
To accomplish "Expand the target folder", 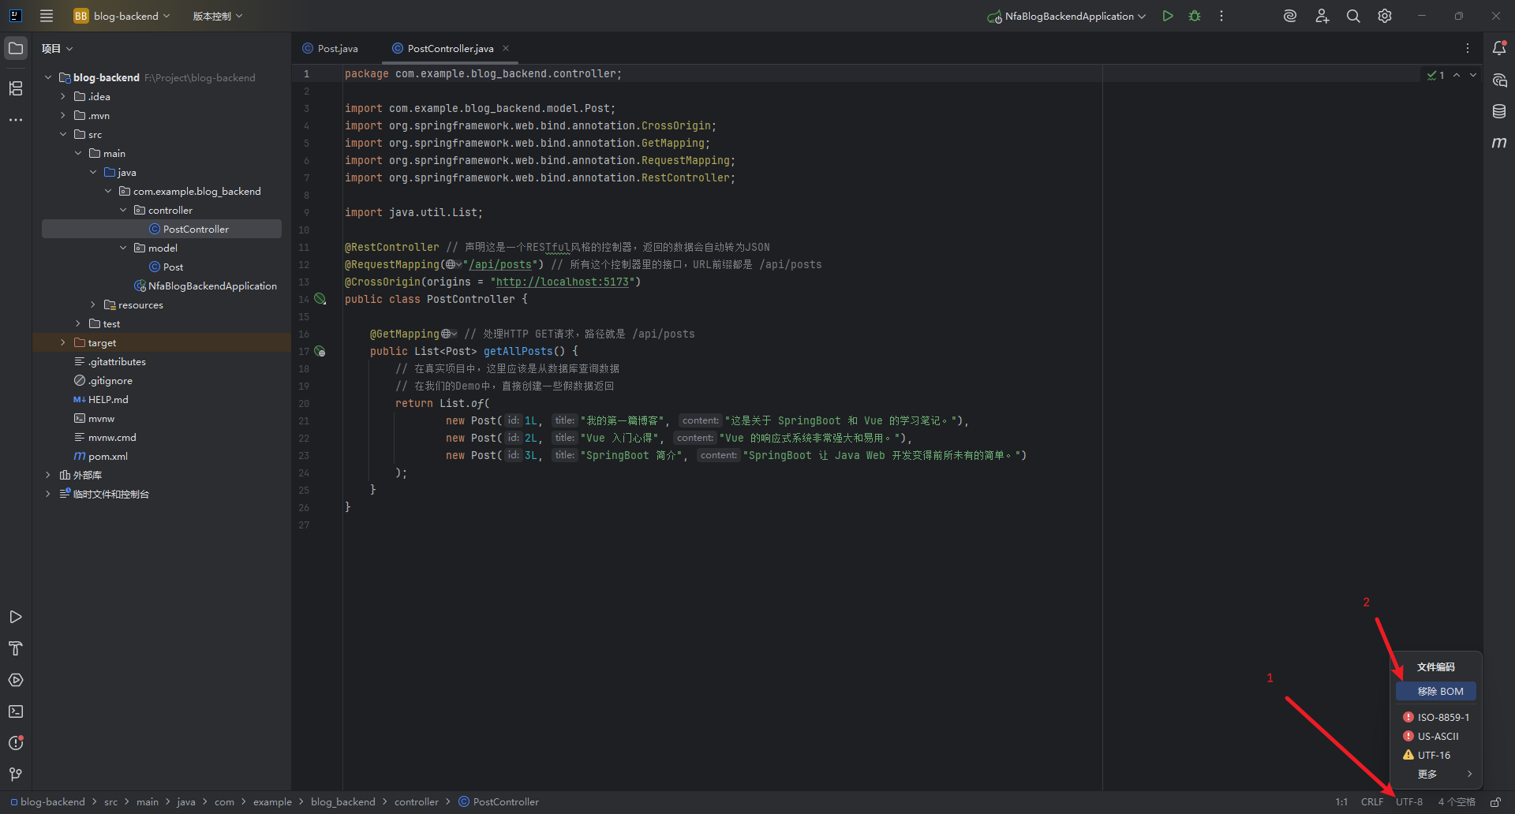I will tap(63, 342).
